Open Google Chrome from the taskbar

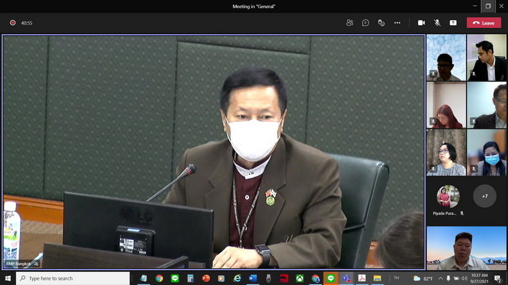click(159, 278)
